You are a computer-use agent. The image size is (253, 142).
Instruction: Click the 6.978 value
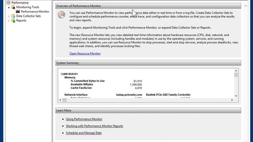tap(138, 88)
